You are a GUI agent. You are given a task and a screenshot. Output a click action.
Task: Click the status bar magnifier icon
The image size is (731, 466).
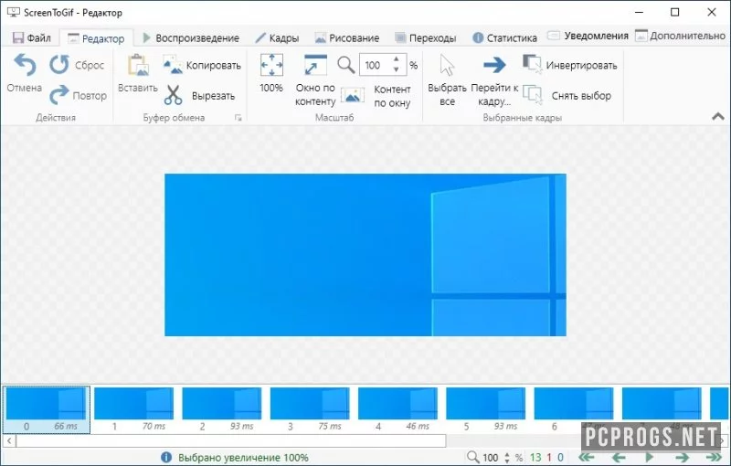(472, 457)
